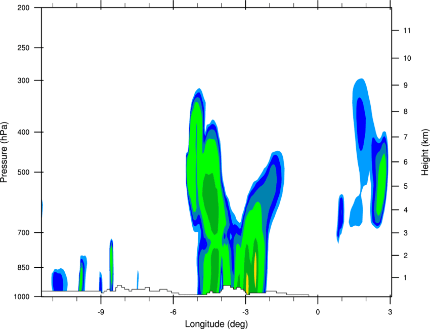Click the 0 longitude tick label
The image size is (430, 329).
[x=318, y=312]
